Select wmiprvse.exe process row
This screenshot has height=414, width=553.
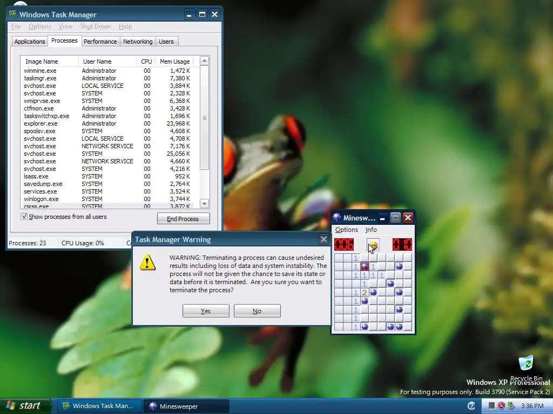107,101
